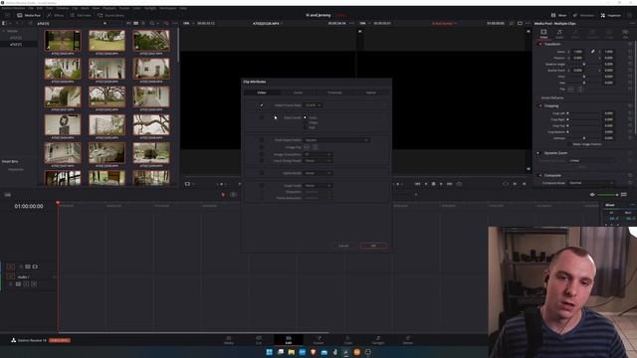
Task: Open the Edit Index panel
Action: coord(80,15)
